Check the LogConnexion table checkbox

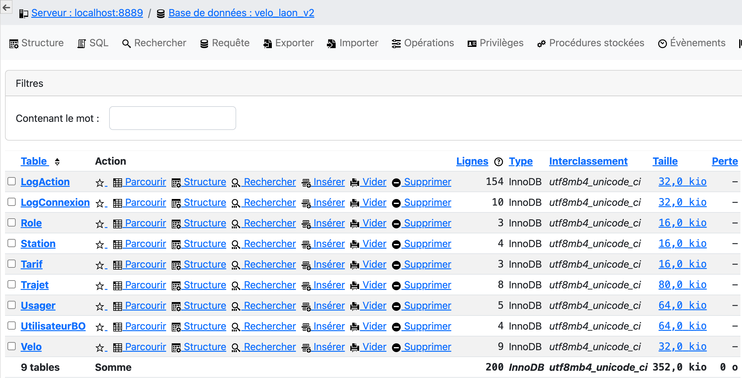point(12,202)
